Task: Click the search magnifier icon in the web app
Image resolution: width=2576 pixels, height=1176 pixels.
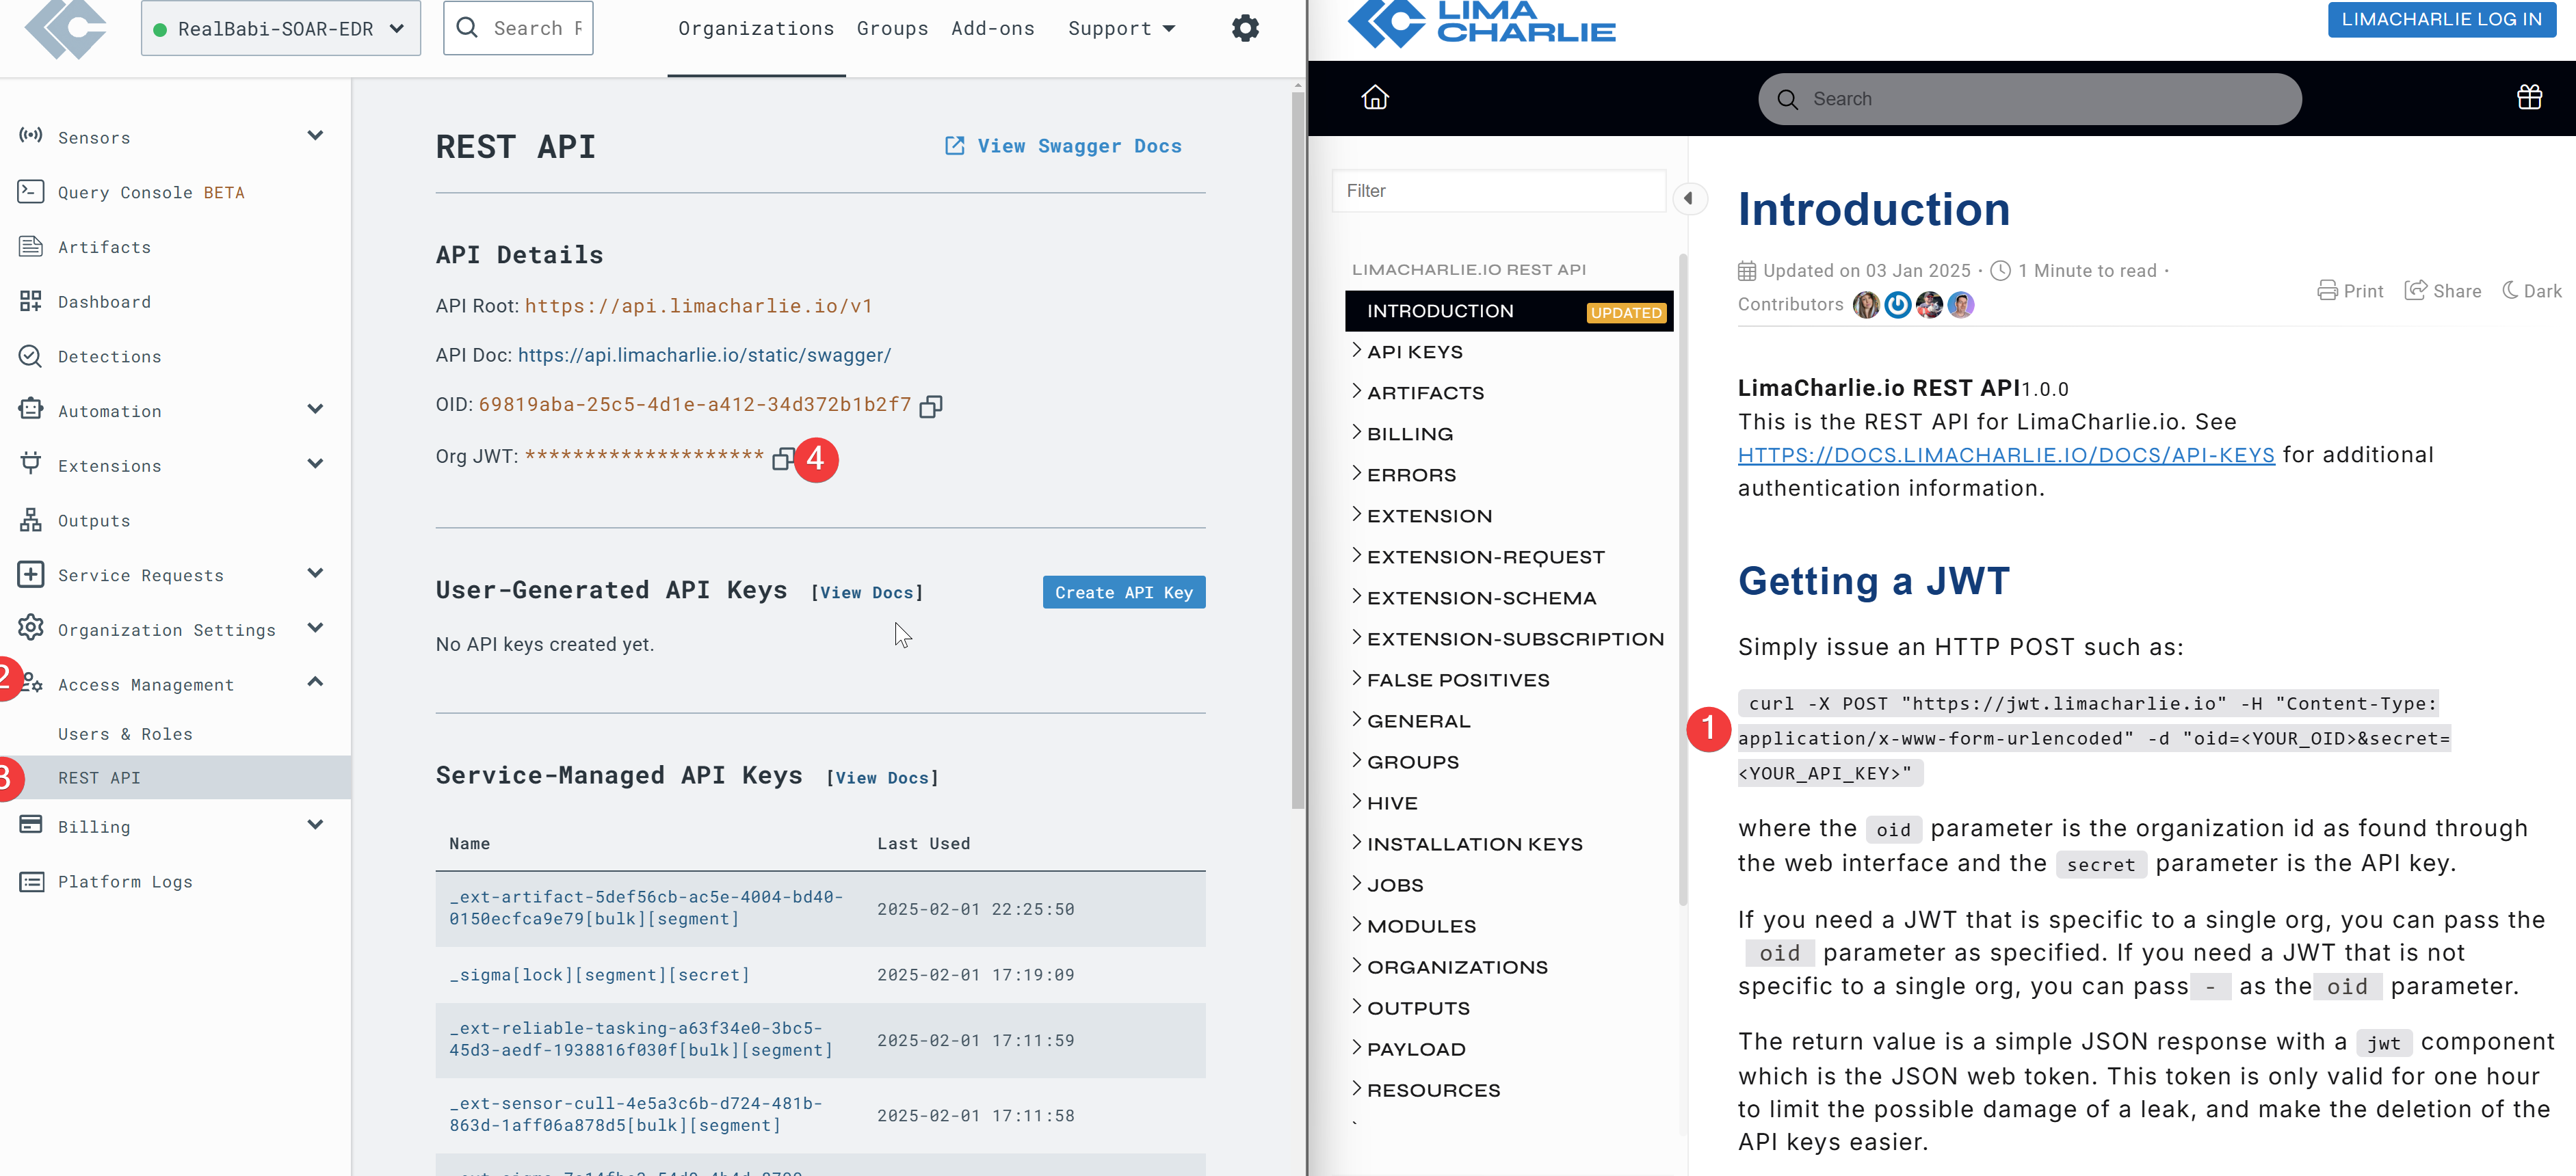Action: point(467,28)
